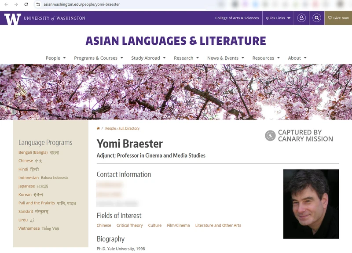The width and height of the screenshot is (352, 253).
Task: Click the Fields of Interest heading
Action: tap(119, 216)
